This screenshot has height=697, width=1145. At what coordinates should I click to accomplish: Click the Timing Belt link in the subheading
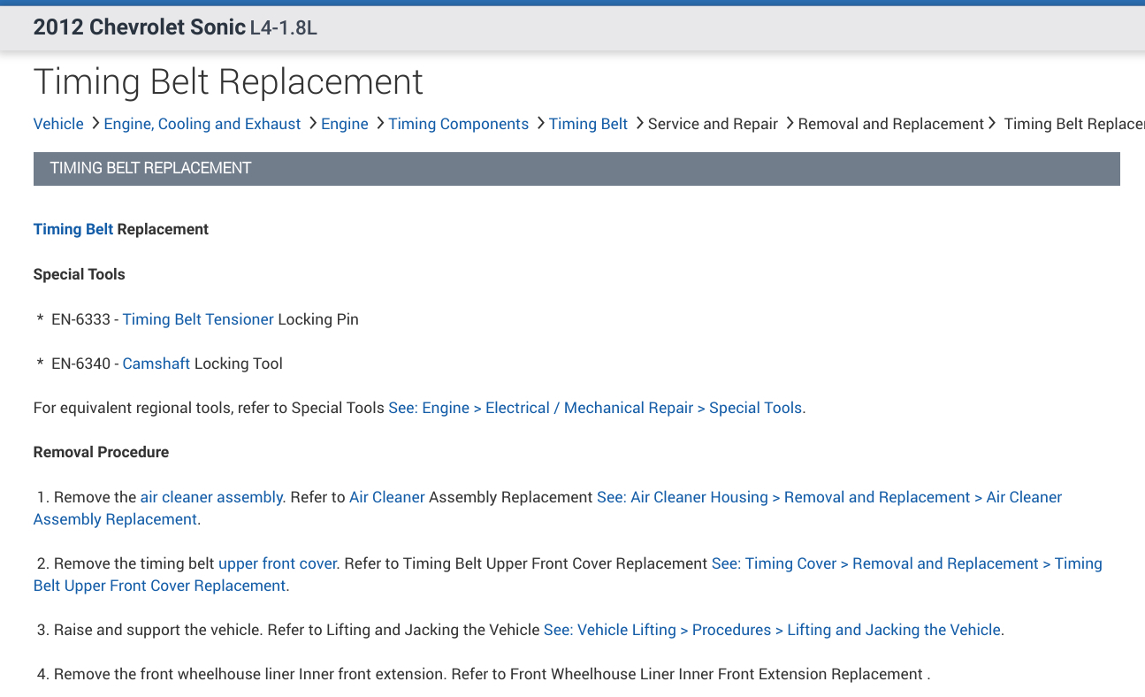73,229
